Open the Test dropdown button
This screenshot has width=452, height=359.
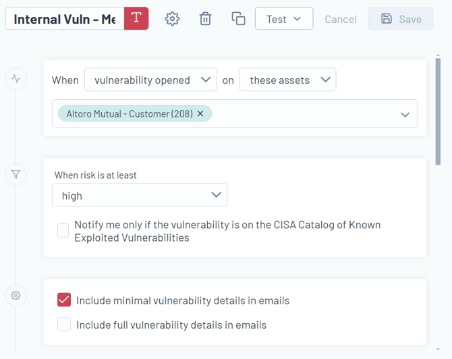[x=283, y=19]
